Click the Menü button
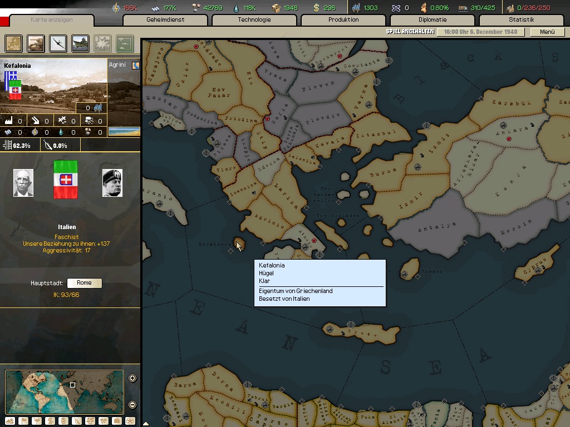Viewport: 570px width, 427px height. pyautogui.click(x=547, y=32)
